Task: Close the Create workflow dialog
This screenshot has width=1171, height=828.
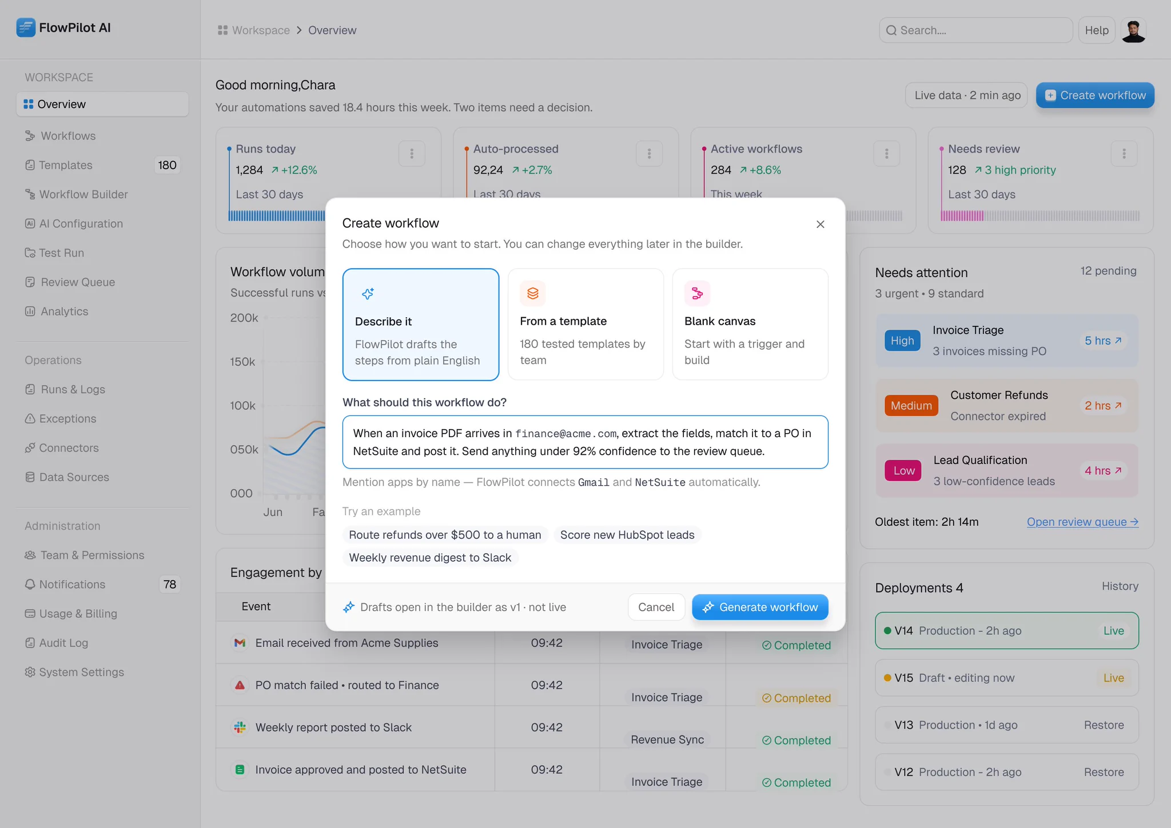Action: (820, 224)
